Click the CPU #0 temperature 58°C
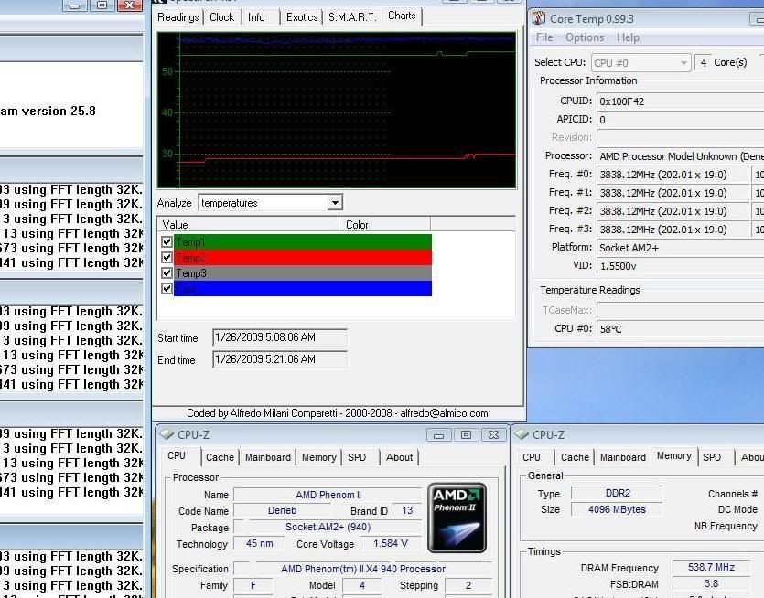 tap(610, 329)
